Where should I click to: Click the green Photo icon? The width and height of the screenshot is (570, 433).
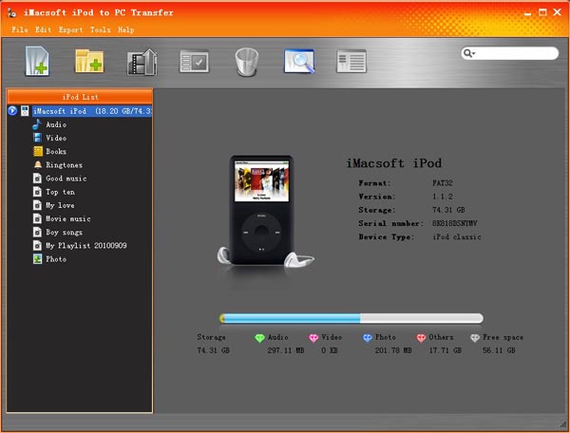click(37, 259)
